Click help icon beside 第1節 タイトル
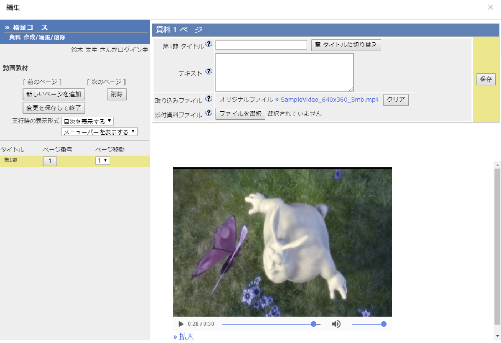This screenshot has width=502, height=343. point(209,44)
